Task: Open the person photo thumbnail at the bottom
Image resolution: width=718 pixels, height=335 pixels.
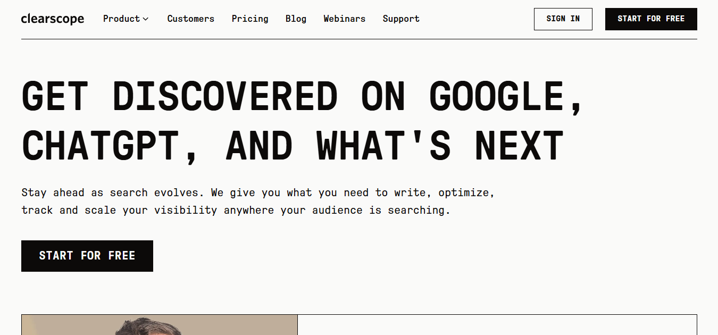Action: click(x=160, y=324)
